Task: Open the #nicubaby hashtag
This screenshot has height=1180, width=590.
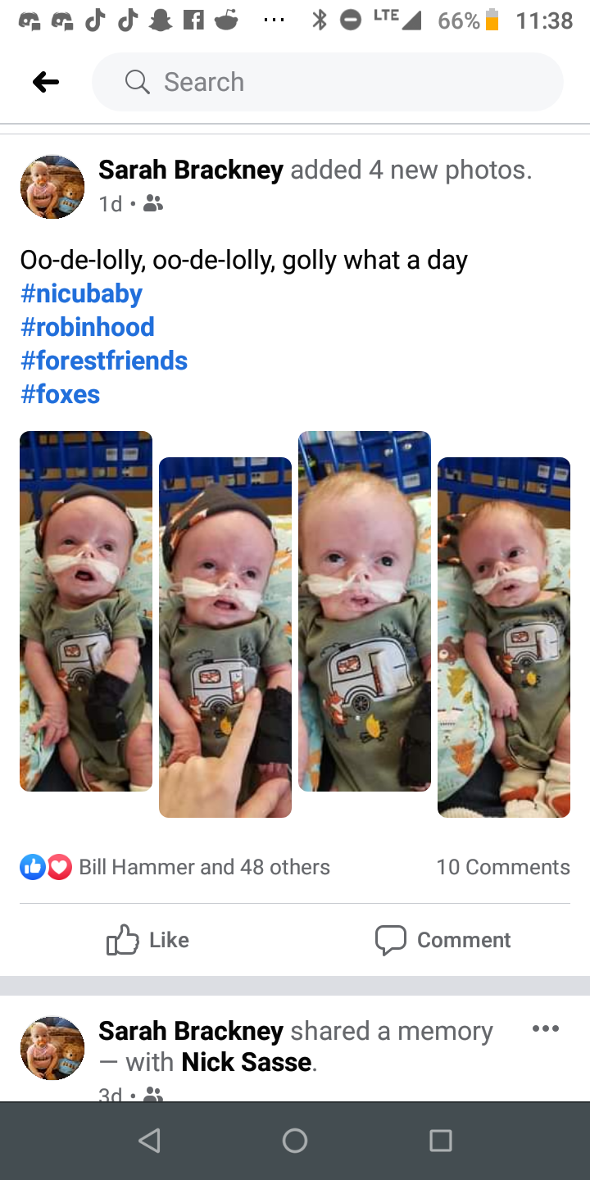Action: (x=81, y=293)
